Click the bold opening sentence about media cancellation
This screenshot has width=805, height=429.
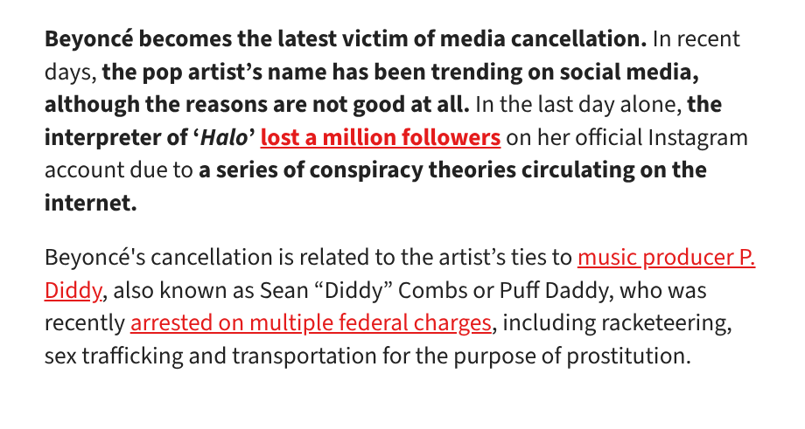[x=346, y=39]
